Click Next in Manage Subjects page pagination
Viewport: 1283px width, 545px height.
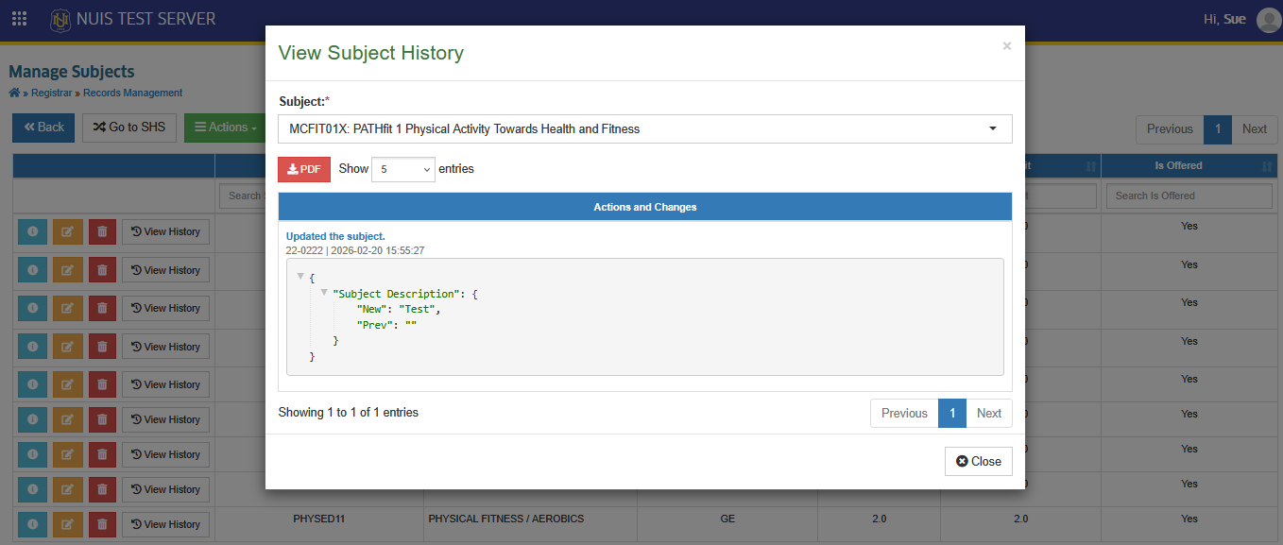tap(1255, 129)
